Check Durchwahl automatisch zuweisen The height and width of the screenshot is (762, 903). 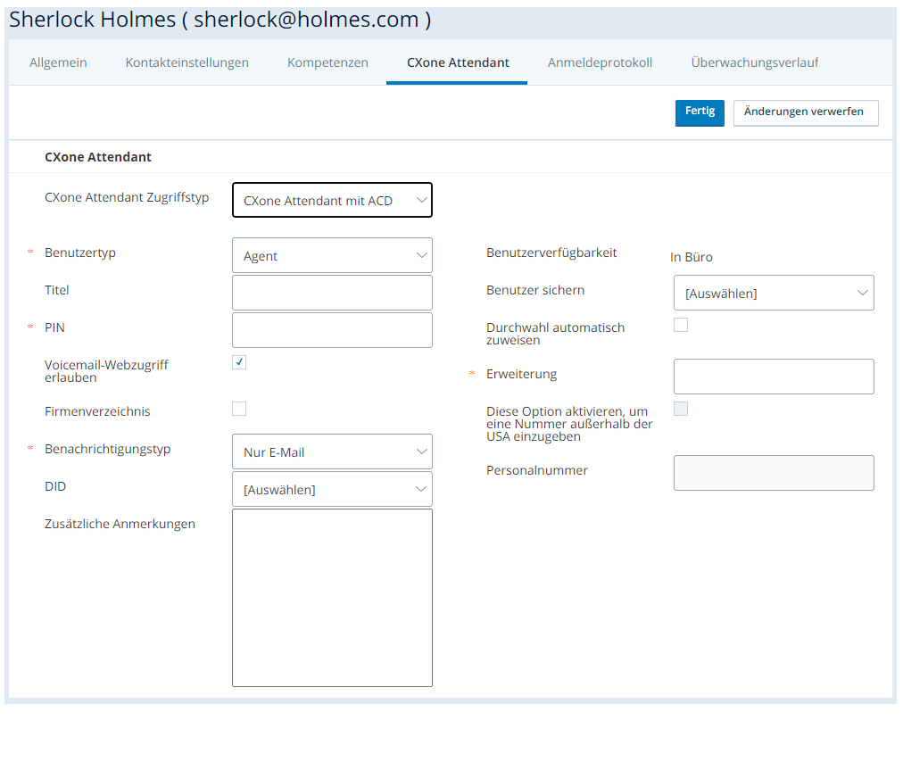click(x=681, y=325)
